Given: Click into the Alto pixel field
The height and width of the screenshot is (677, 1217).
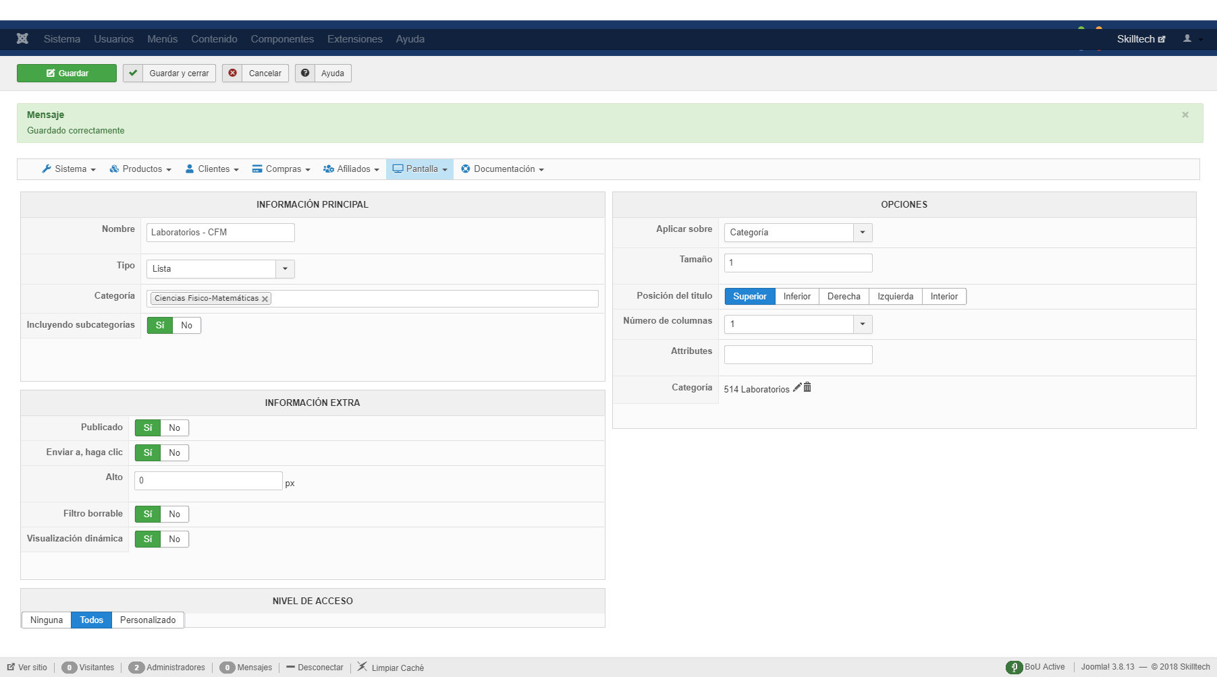Looking at the screenshot, I should [209, 480].
